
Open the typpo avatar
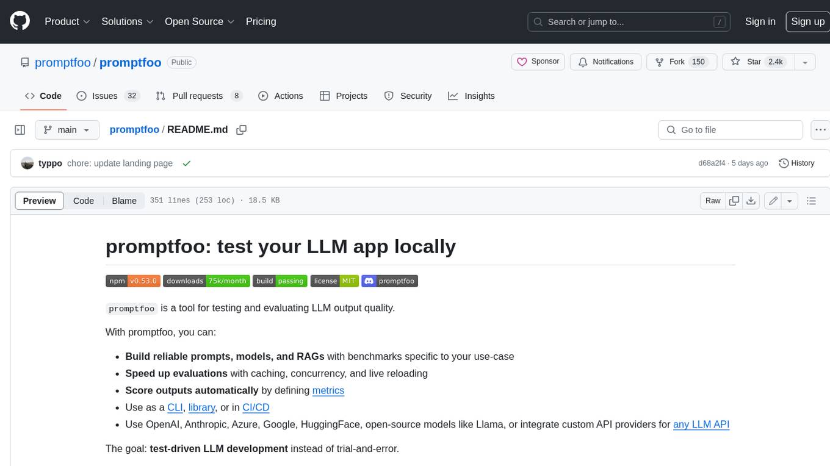pos(27,163)
